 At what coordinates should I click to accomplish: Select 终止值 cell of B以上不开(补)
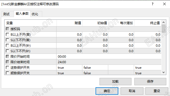[x=148, y=45]
